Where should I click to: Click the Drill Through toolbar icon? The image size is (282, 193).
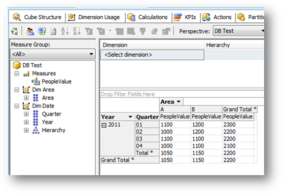click(143, 31)
